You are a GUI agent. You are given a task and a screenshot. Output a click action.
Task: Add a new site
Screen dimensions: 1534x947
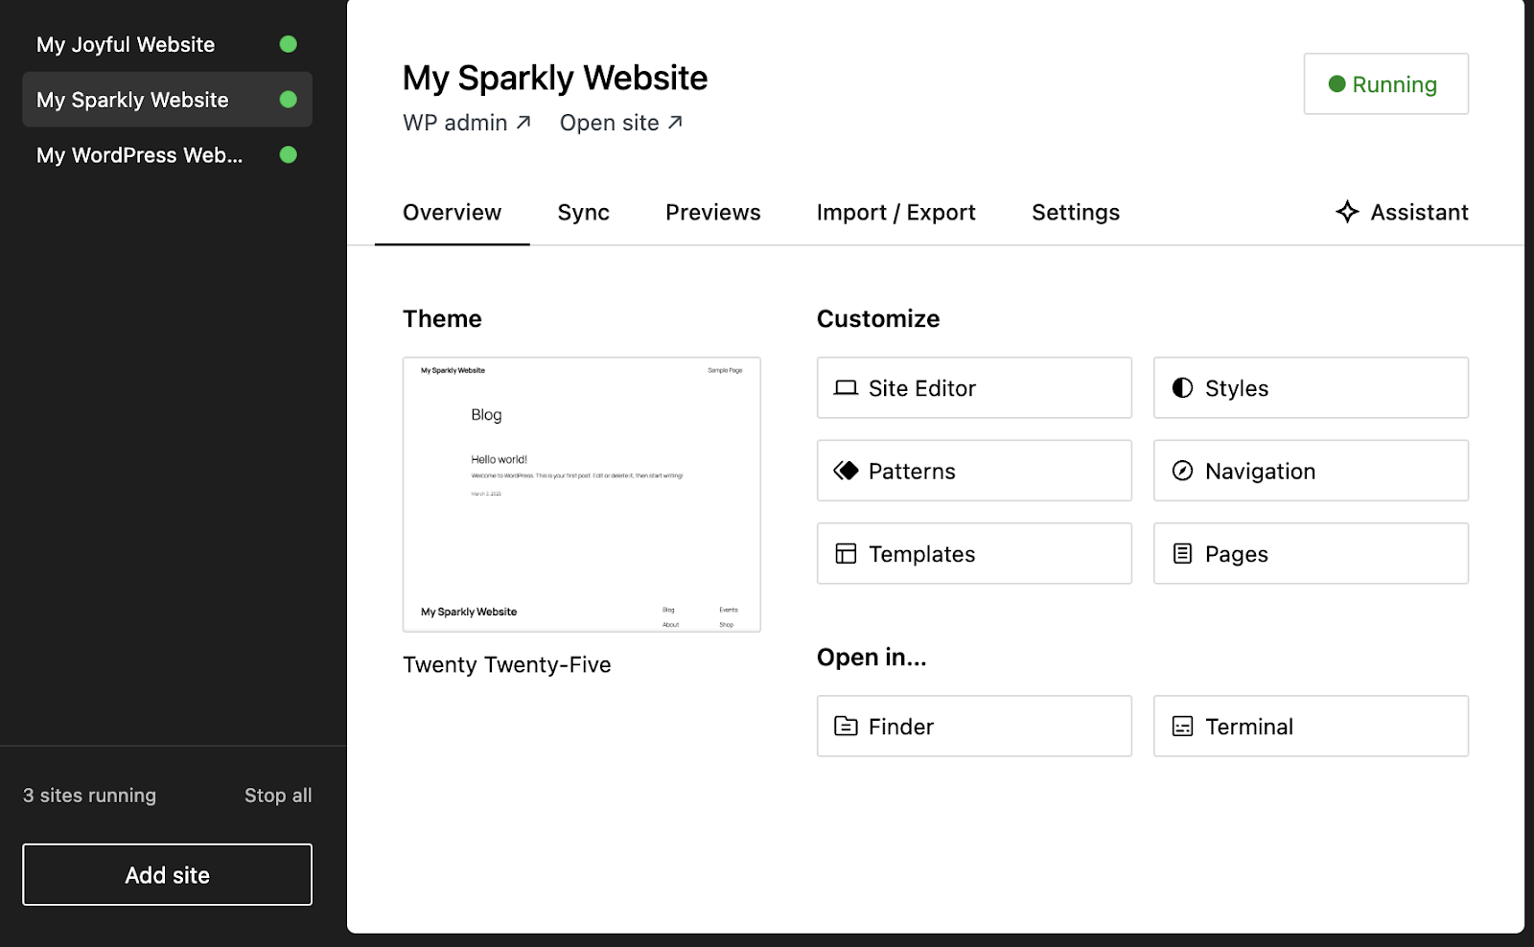pos(167,874)
